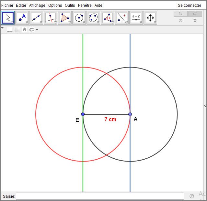Open the settings gear icon
Screen dimensions: 207x201
[195, 20]
